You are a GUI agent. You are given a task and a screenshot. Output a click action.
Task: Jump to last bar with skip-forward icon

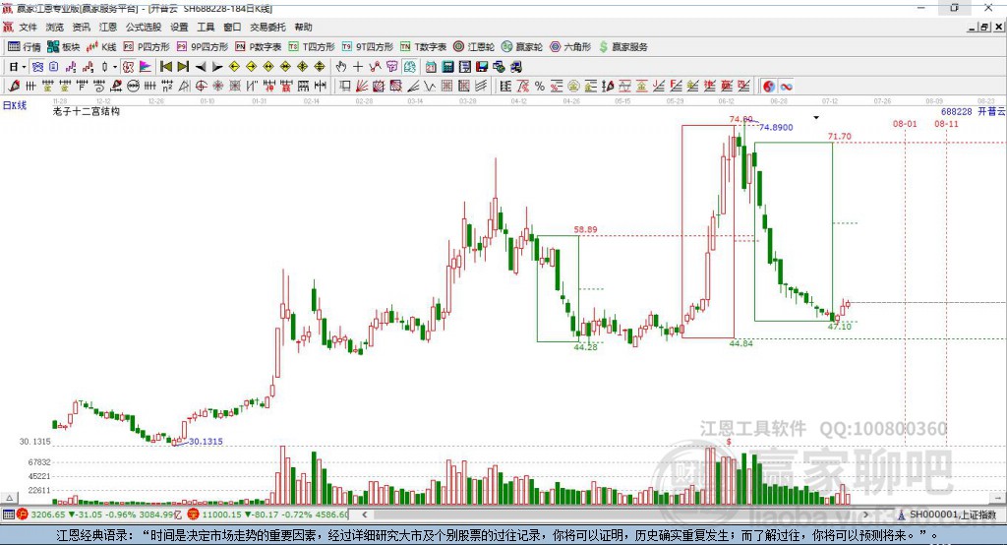tap(183, 67)
